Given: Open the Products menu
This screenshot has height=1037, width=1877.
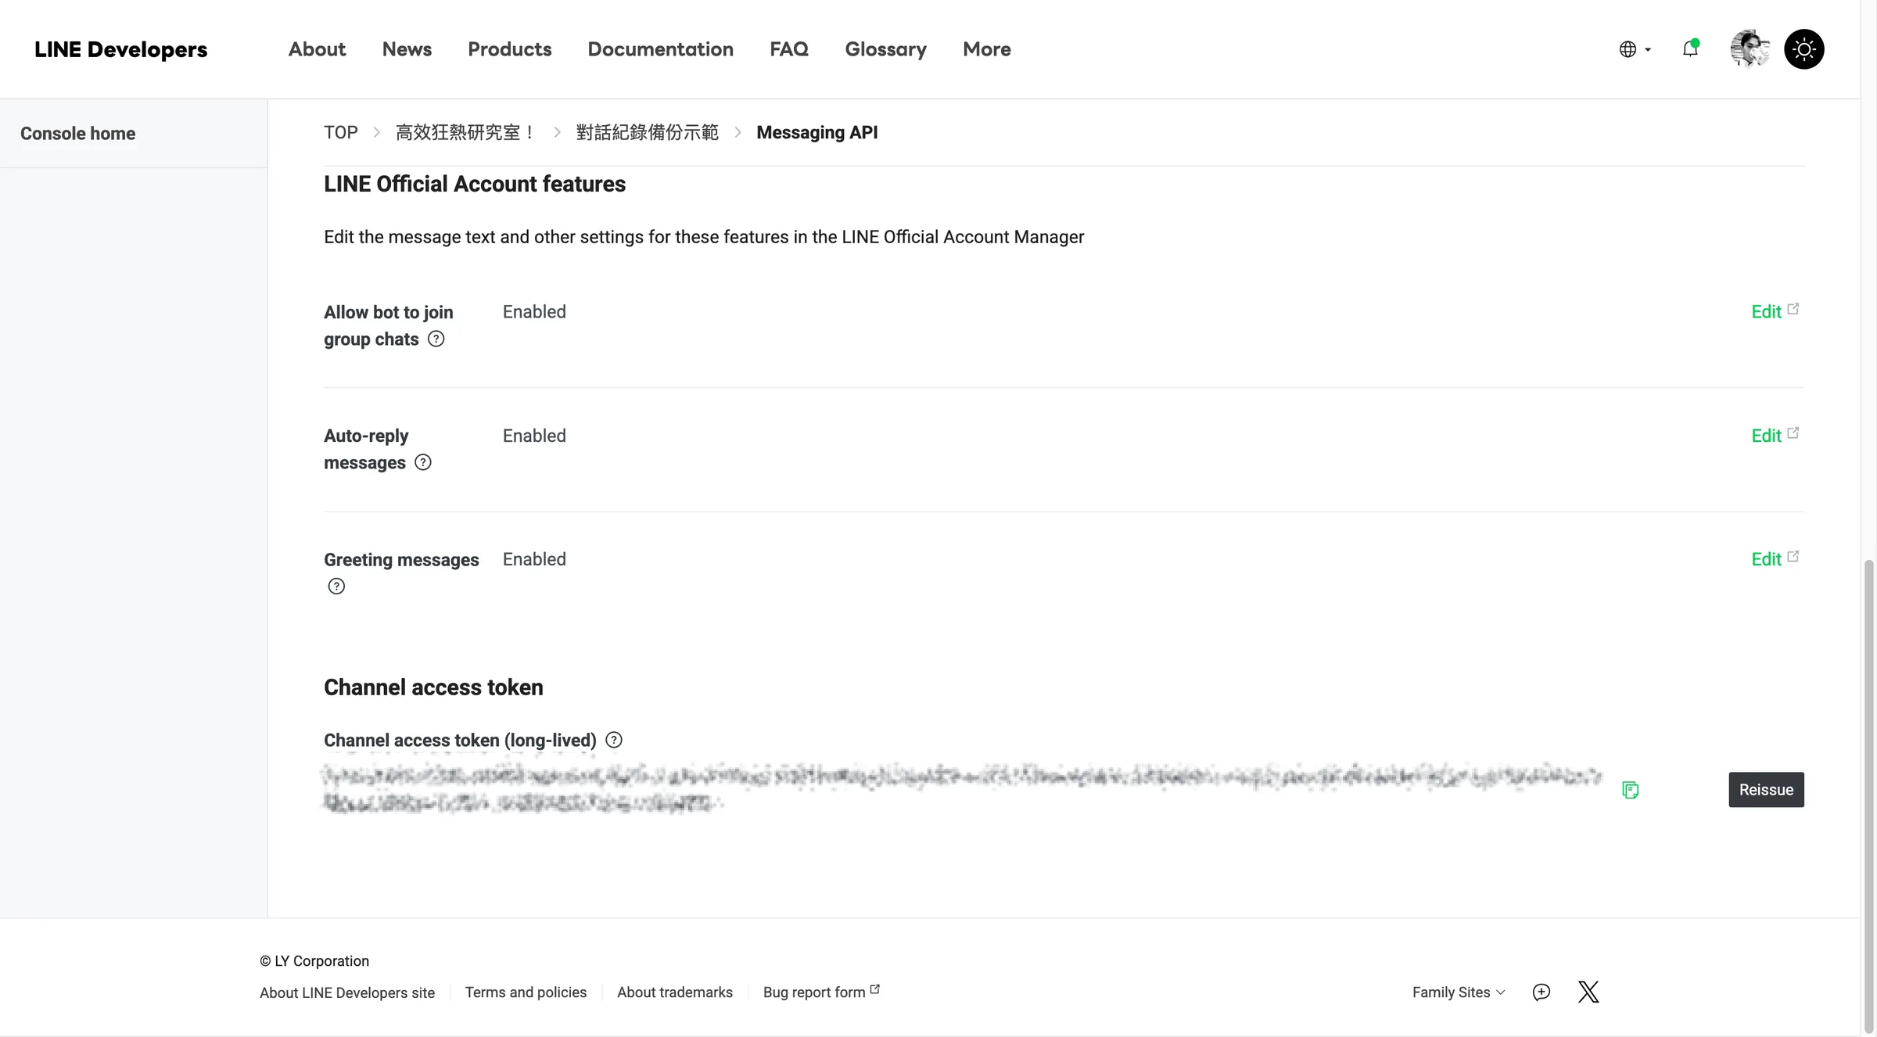Looking at the screenshot, I should click(510, 49).
